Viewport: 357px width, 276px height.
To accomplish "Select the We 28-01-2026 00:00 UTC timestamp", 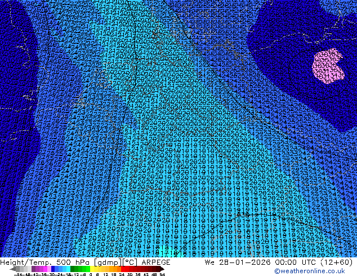I will [x=279, y=262].
